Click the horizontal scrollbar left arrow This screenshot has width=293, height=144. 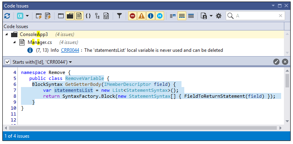pos(6,128)
